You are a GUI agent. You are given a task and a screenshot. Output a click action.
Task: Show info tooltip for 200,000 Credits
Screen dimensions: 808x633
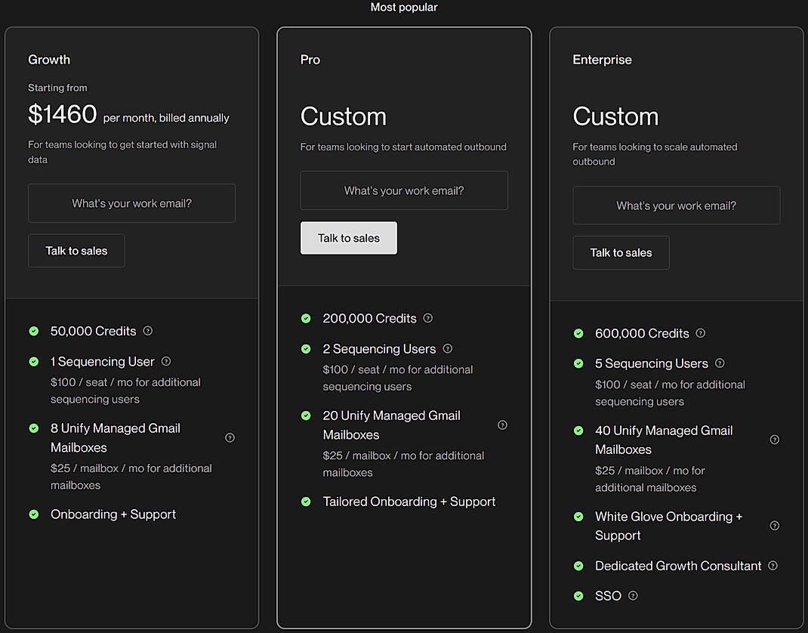pyautogui.click(x=427, y=318)
